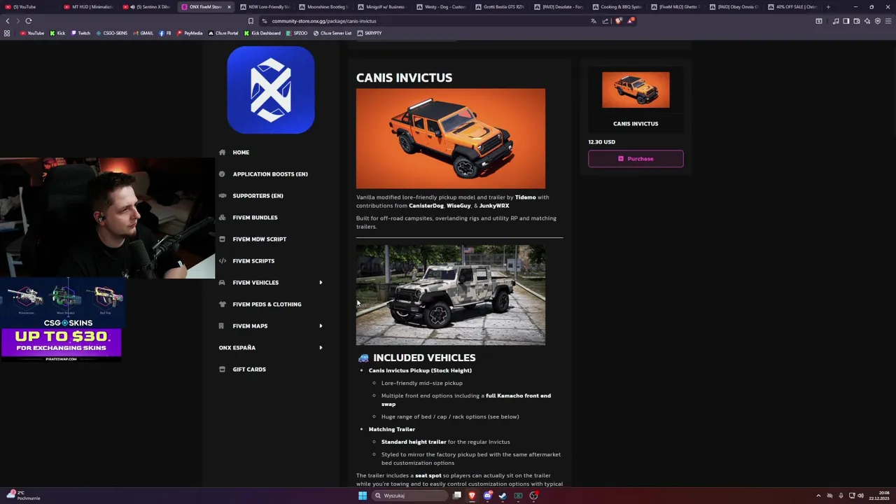Click the orange Canis Invictus main image
This screenshot has width=896, height=504.
(x=451, y=139)
